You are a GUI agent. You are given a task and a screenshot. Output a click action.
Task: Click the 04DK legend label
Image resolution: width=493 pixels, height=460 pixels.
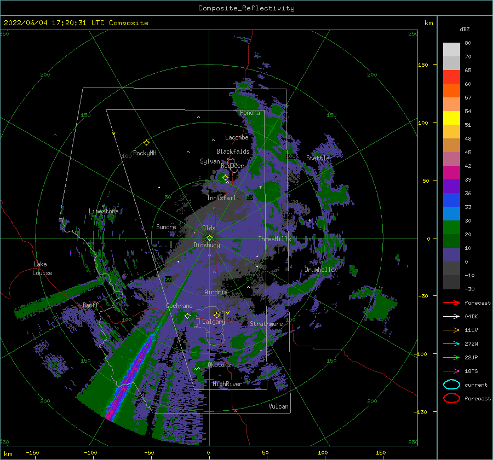point(471,316)
